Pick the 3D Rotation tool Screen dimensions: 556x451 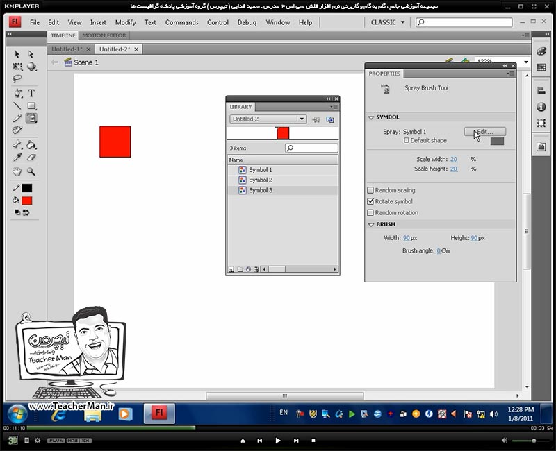tap(31, 67)
